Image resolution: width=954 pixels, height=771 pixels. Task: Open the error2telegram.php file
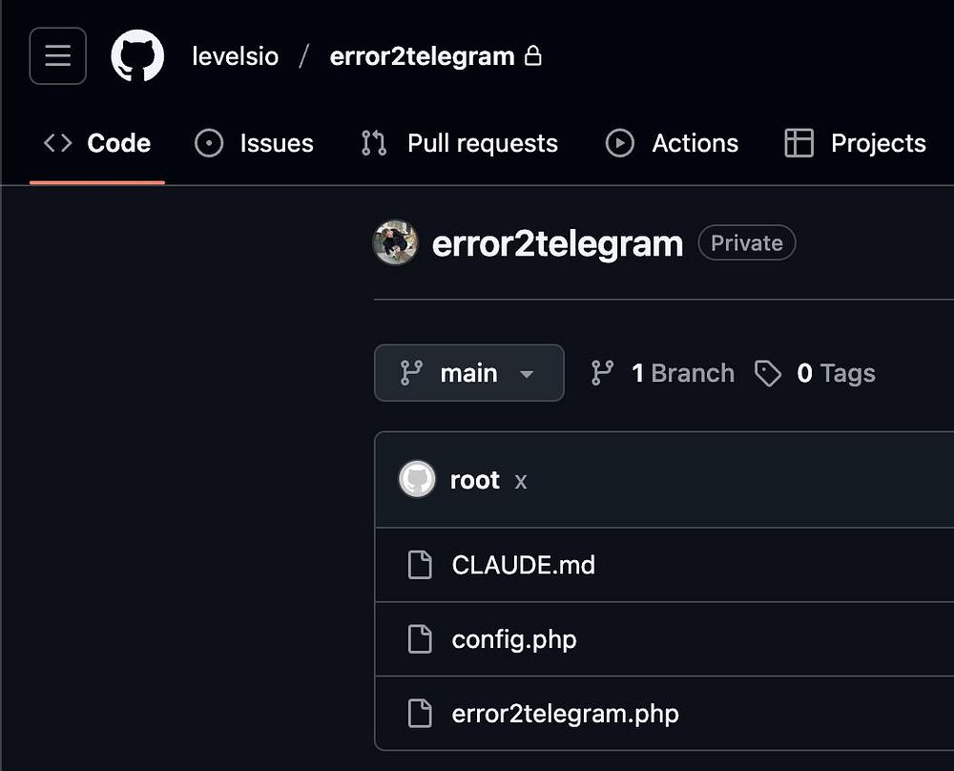tap(565, 714)
